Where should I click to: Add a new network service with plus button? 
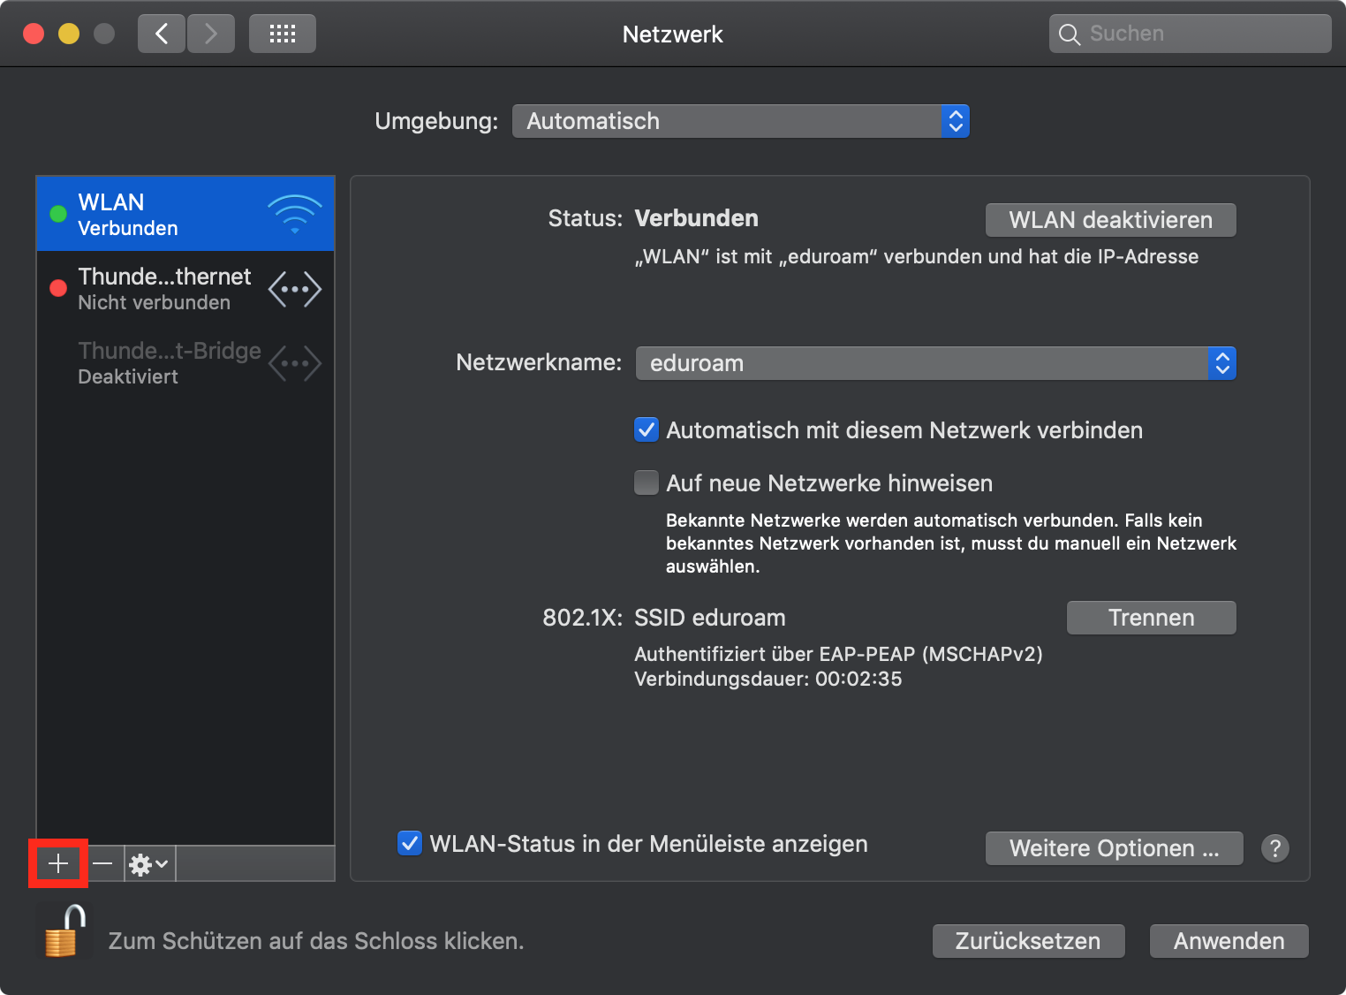point(58,863)
